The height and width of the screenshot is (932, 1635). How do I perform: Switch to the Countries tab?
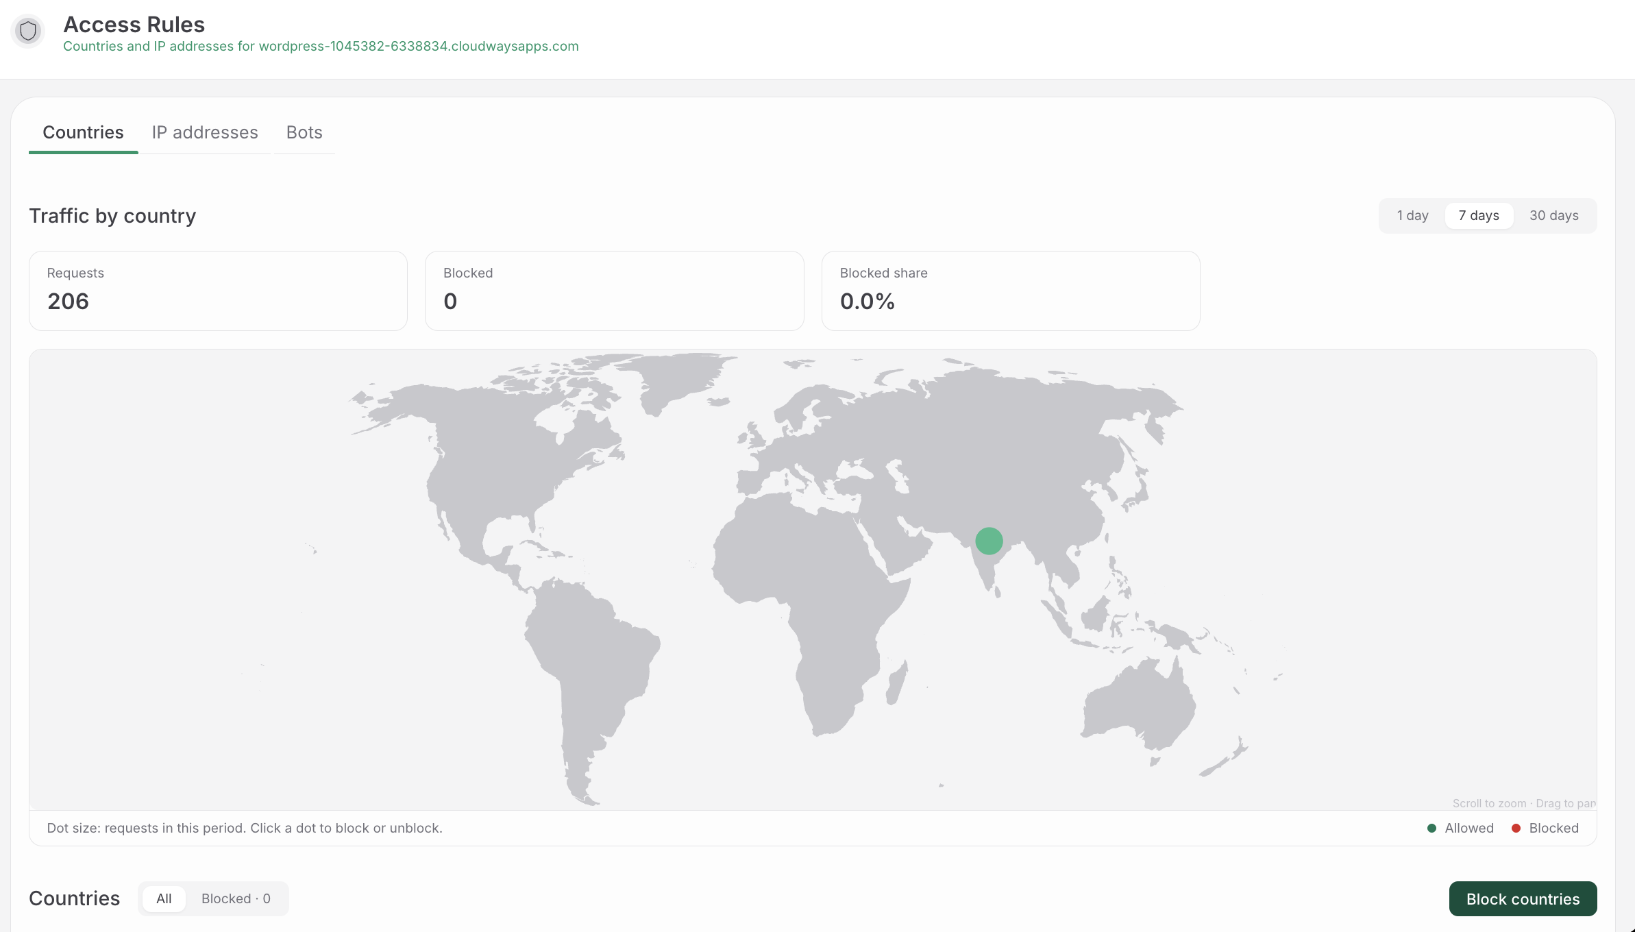point(83,132)
